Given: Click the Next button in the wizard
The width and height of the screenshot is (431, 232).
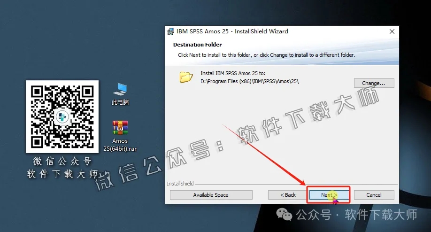Looking at the screenshot, I should coord(329,195).
